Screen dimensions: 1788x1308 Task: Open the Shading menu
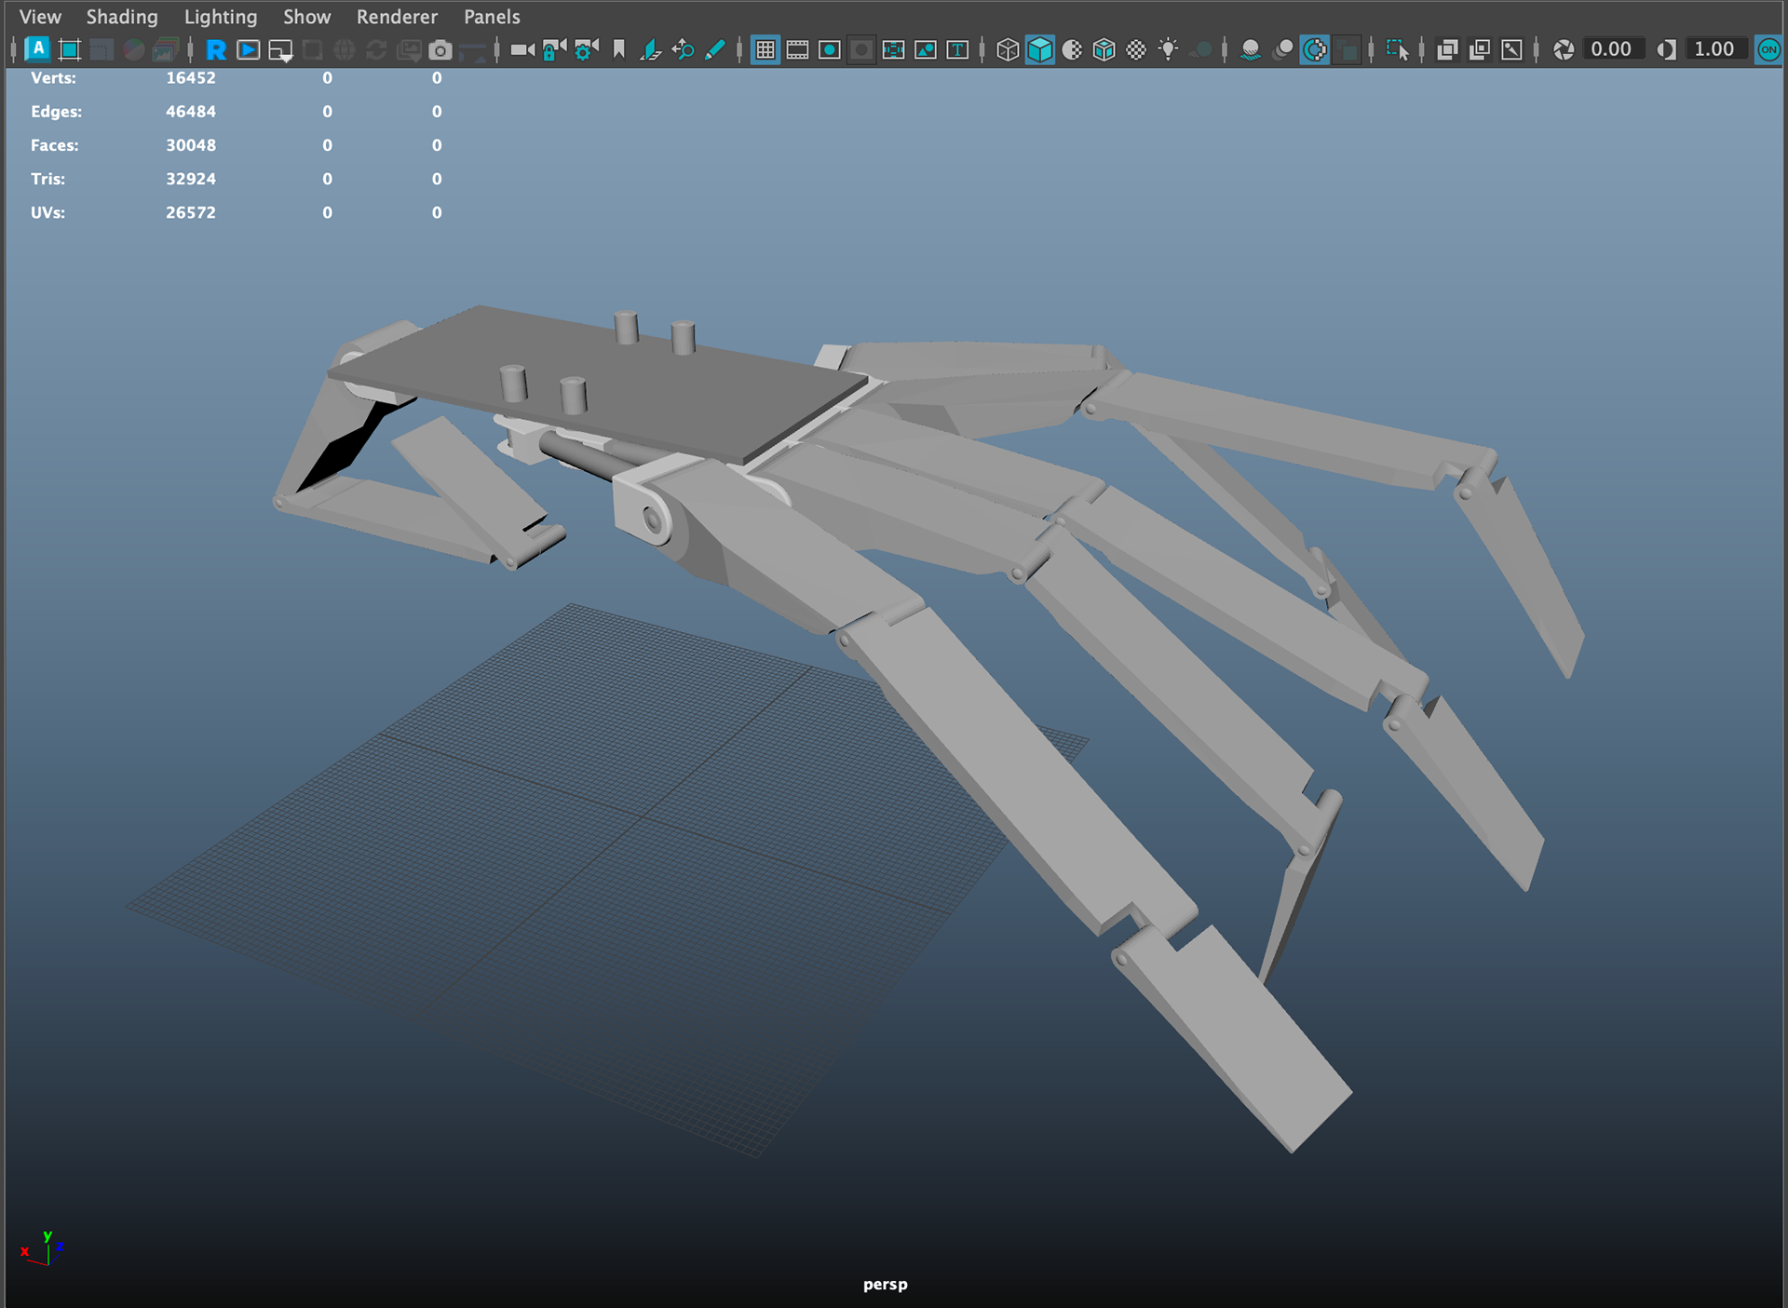[x=122, y=17]
